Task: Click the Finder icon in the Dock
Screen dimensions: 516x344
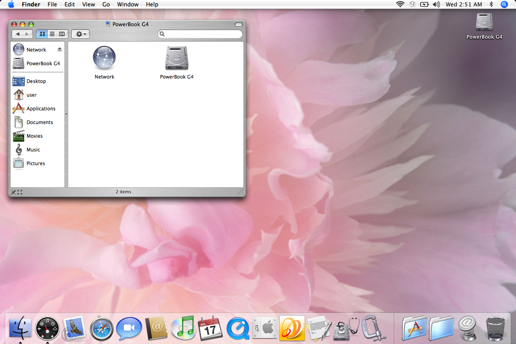Action: (20, 328)
